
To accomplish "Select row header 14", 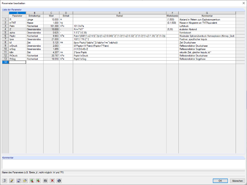I will point(5,62).
